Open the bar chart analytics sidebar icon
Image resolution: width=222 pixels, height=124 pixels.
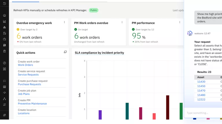tap(4, 21)
